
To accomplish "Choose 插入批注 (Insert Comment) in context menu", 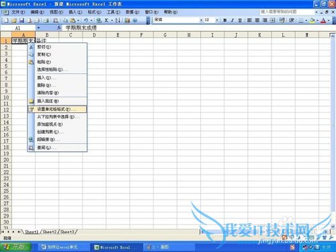I will pos(57,101).
